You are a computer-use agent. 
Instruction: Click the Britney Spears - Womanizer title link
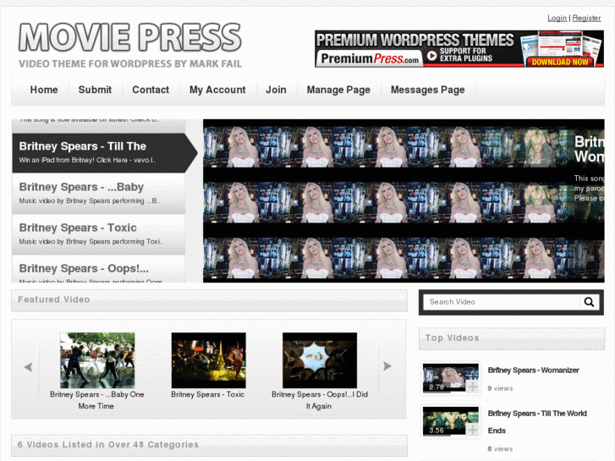pos(533,370)
